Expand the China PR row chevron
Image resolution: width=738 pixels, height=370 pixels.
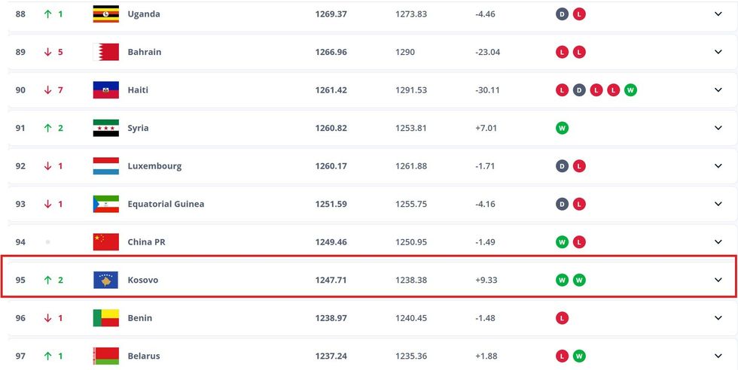[x=718, y=241]
